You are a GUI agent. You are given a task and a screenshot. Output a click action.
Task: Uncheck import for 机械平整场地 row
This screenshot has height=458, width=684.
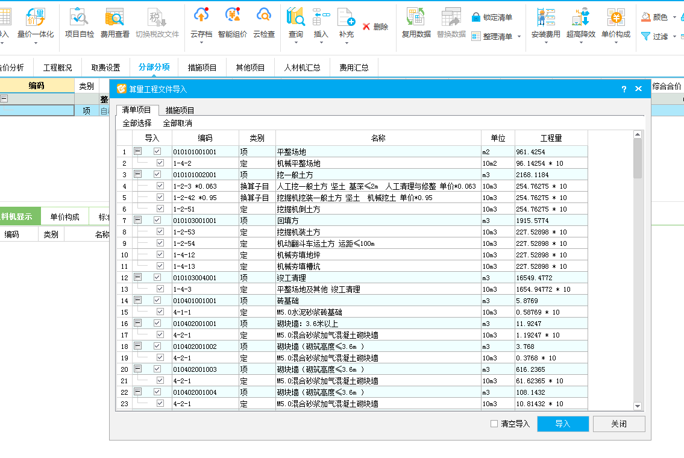click(160, 163)
